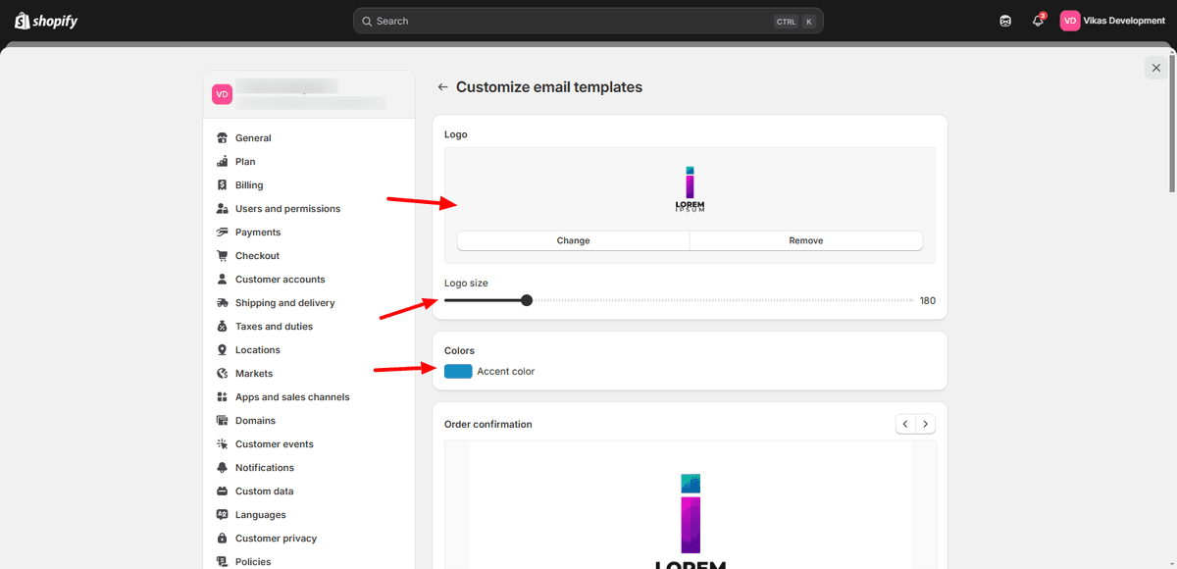Click the Languages icon
This screenshot has height=569, width=1177.
point(223,515)
